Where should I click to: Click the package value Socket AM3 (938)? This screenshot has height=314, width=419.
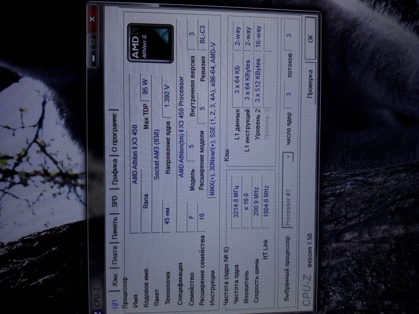pos(157,154)
